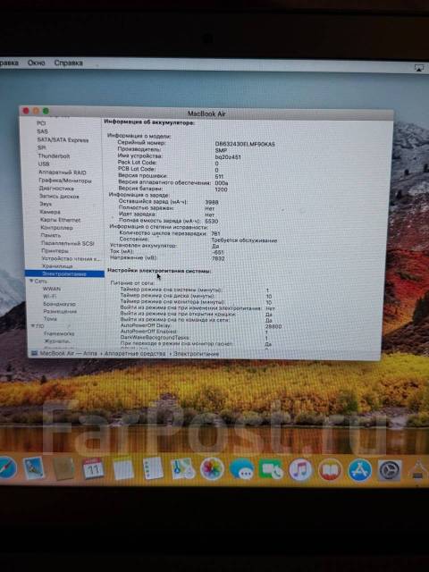Select Графика/Мониторы in sidebar
429x572 pixels.
[x=65, y=181]
